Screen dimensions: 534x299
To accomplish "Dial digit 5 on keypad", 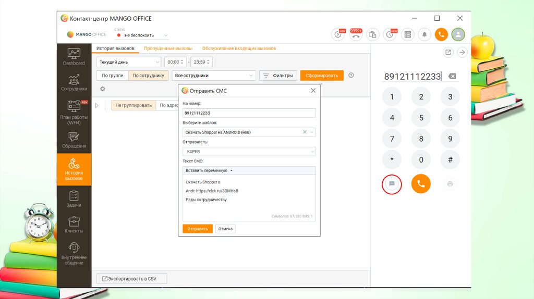I will [421, 118].
